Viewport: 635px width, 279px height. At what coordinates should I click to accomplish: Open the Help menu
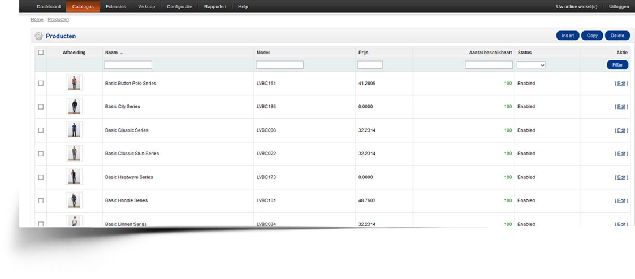click(243, 7)
